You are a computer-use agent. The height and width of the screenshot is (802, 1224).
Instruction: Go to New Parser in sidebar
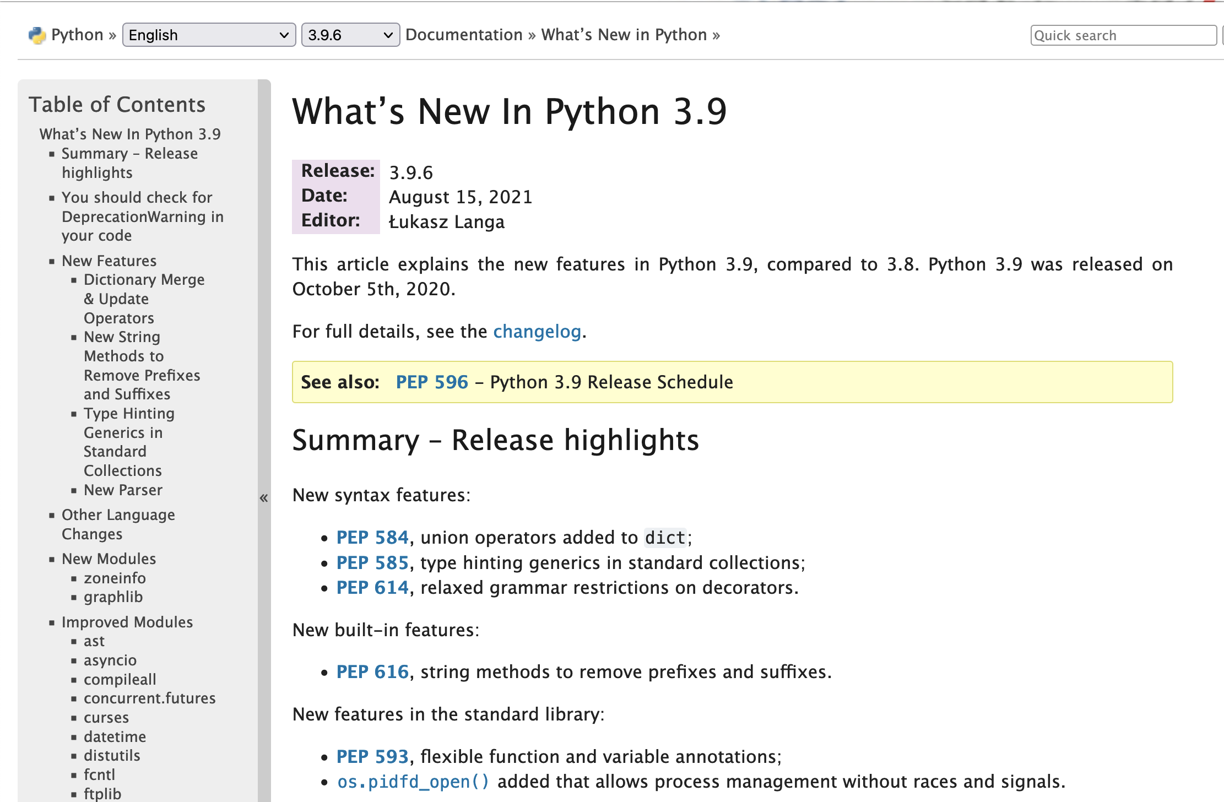[123, 490]
